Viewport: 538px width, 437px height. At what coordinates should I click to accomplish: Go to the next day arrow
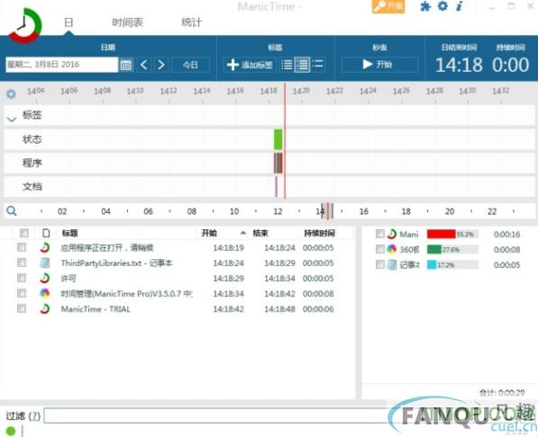coord(161,65)
